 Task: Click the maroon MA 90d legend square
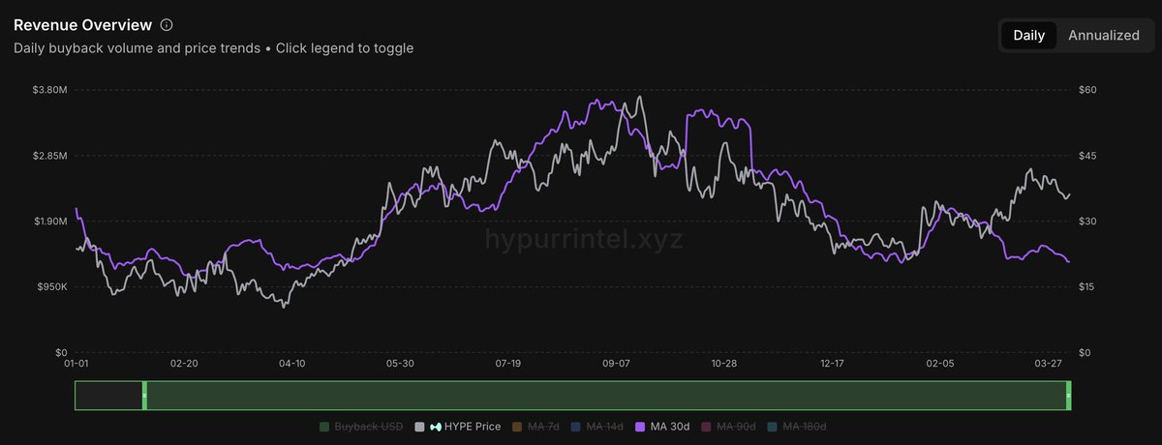(x=706, y=427)
